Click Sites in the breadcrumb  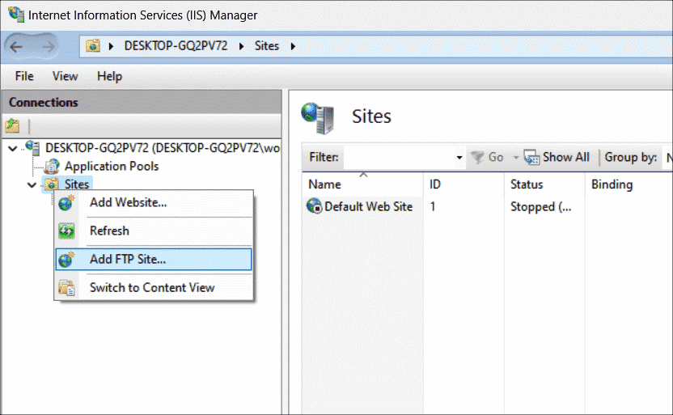tap(267, 46)
